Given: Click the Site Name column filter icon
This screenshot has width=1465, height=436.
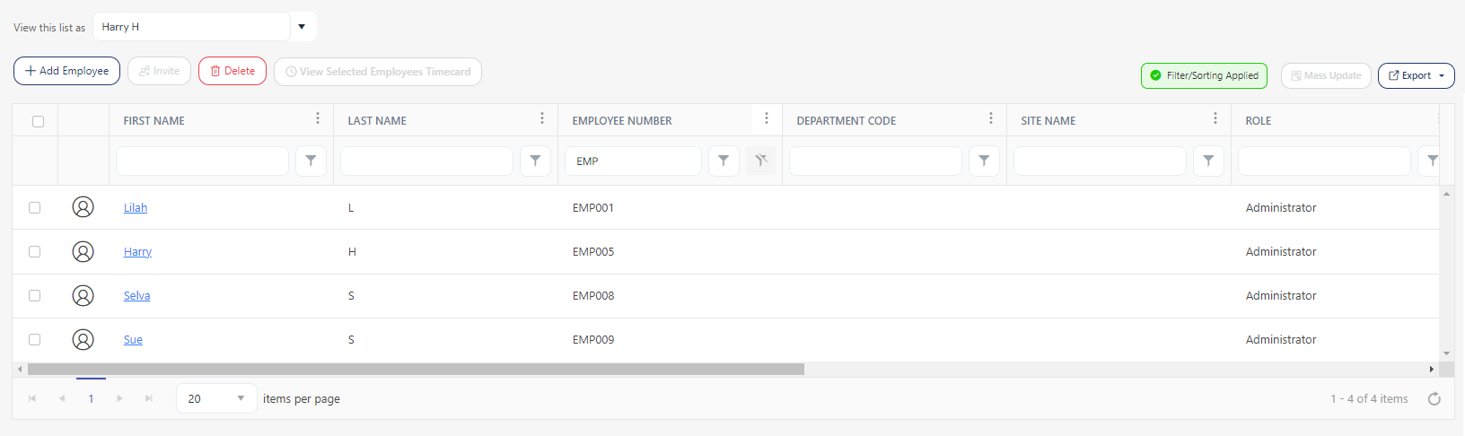Looking at the screenshot, I should (1208, 161).
